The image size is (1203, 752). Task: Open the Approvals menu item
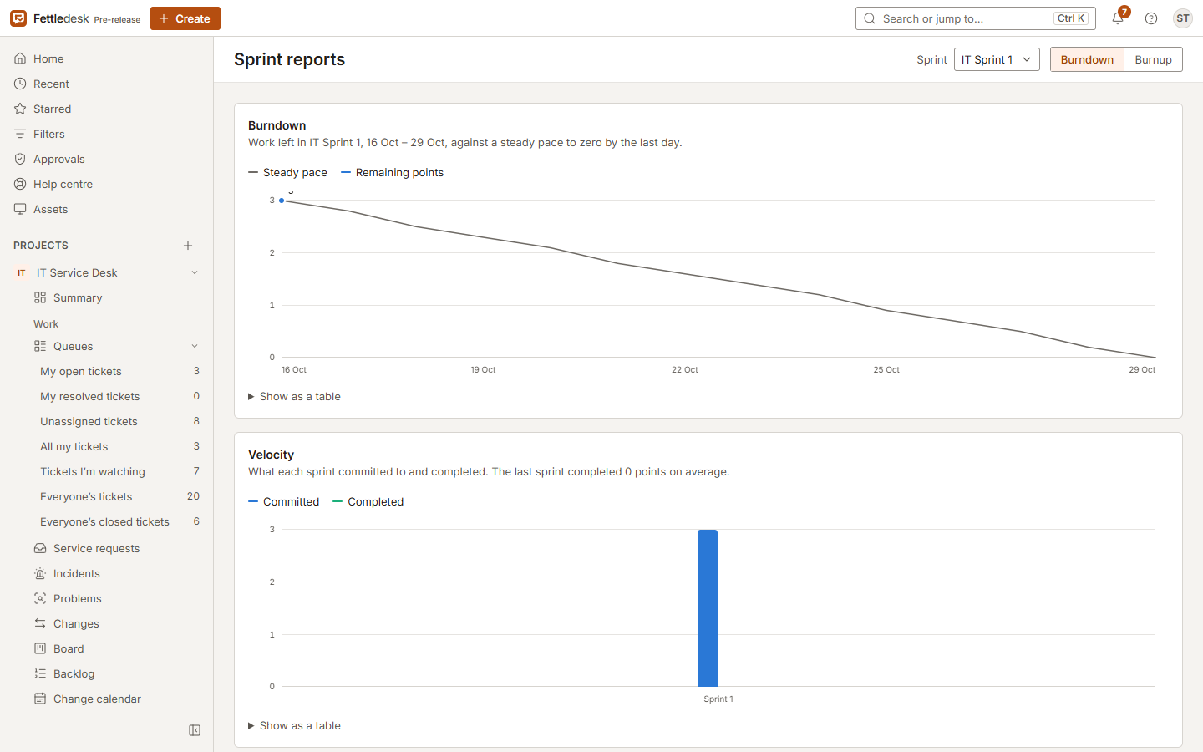(x=106, y=159)
